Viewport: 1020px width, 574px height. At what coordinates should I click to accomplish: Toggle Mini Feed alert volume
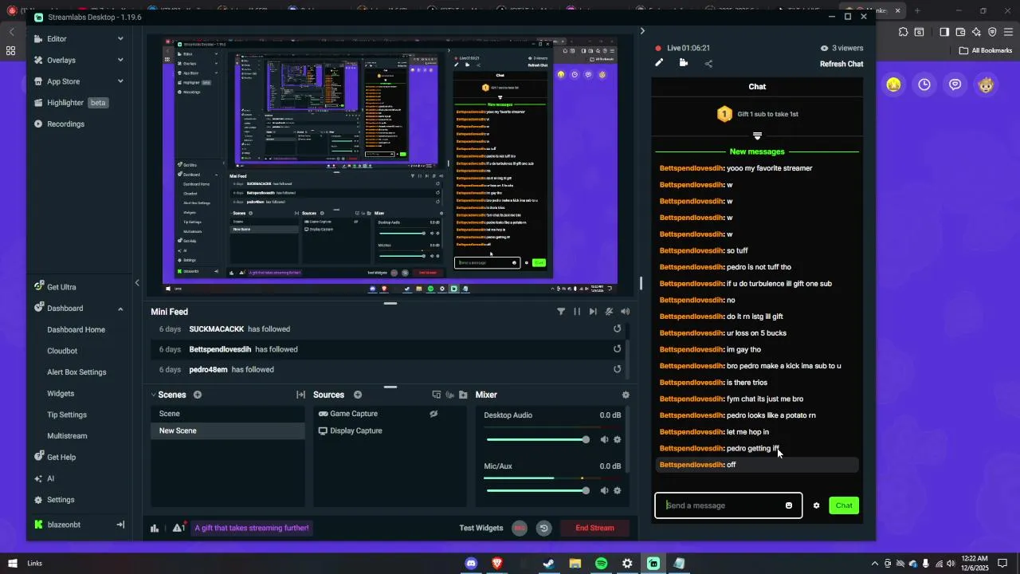[x=626, y=312]
